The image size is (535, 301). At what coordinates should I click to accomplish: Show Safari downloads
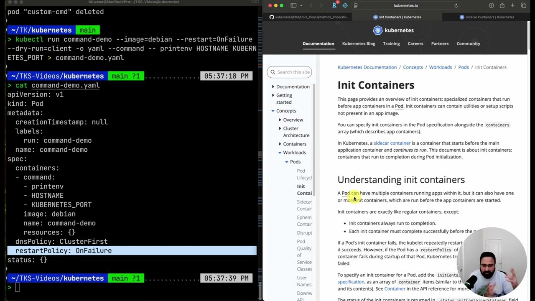(x=491, y=5)
